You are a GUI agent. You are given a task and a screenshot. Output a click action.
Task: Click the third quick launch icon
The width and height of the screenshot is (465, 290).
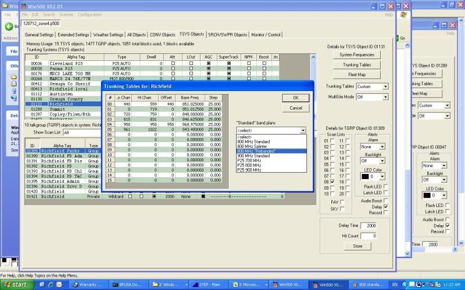click(x=59, y=285)
